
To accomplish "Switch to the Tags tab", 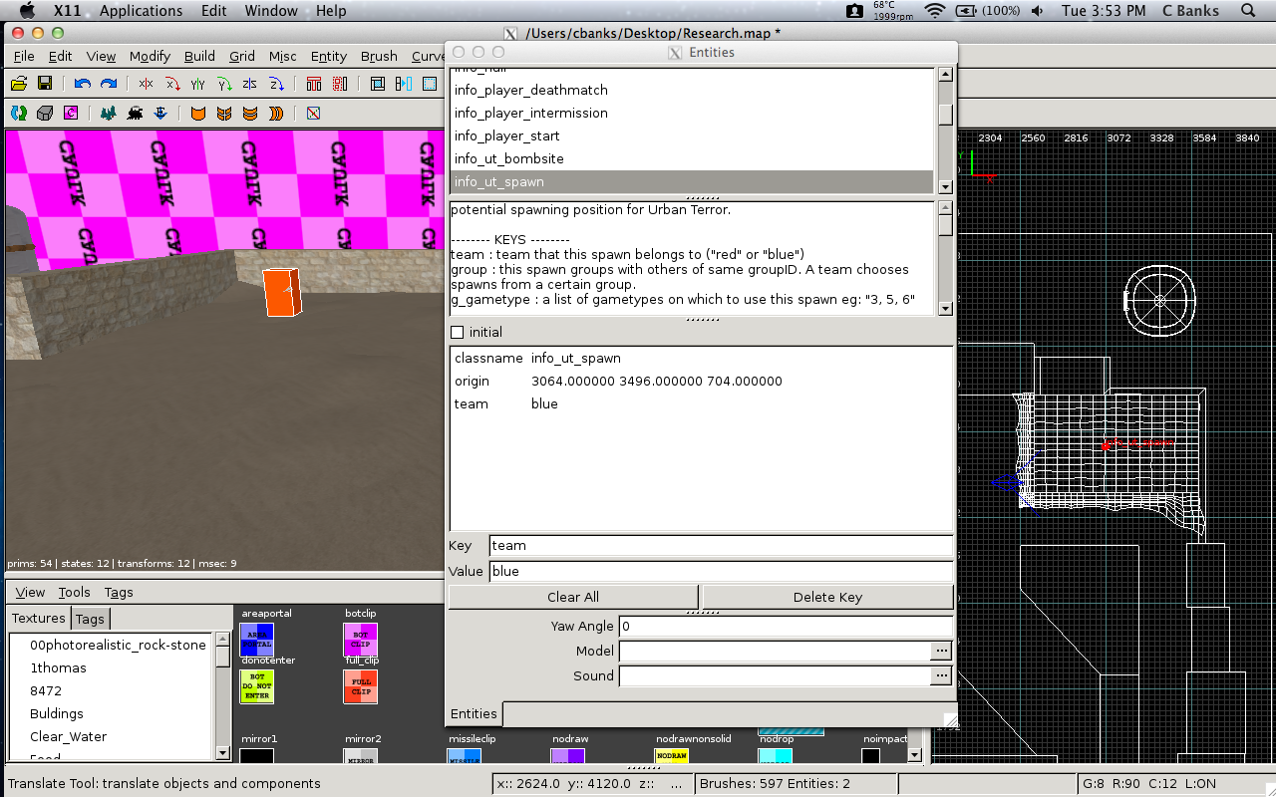I will tap(90, 619).
